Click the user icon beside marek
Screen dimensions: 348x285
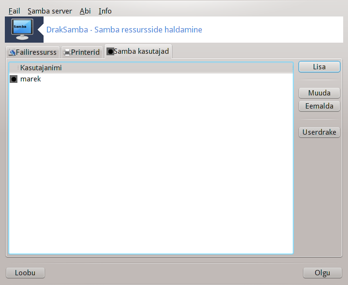[x=14, y=79]
